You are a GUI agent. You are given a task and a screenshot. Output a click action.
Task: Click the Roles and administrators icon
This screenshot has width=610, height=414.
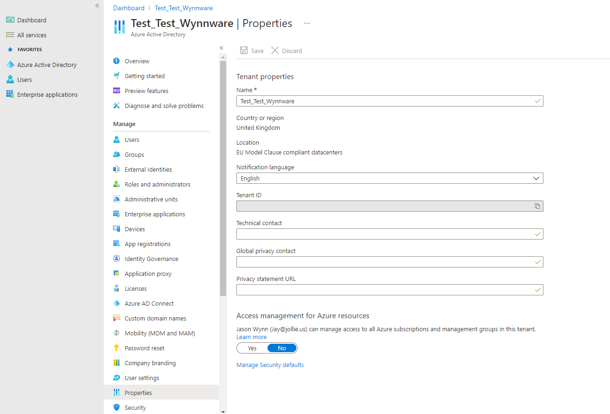(x=116, y=184)
